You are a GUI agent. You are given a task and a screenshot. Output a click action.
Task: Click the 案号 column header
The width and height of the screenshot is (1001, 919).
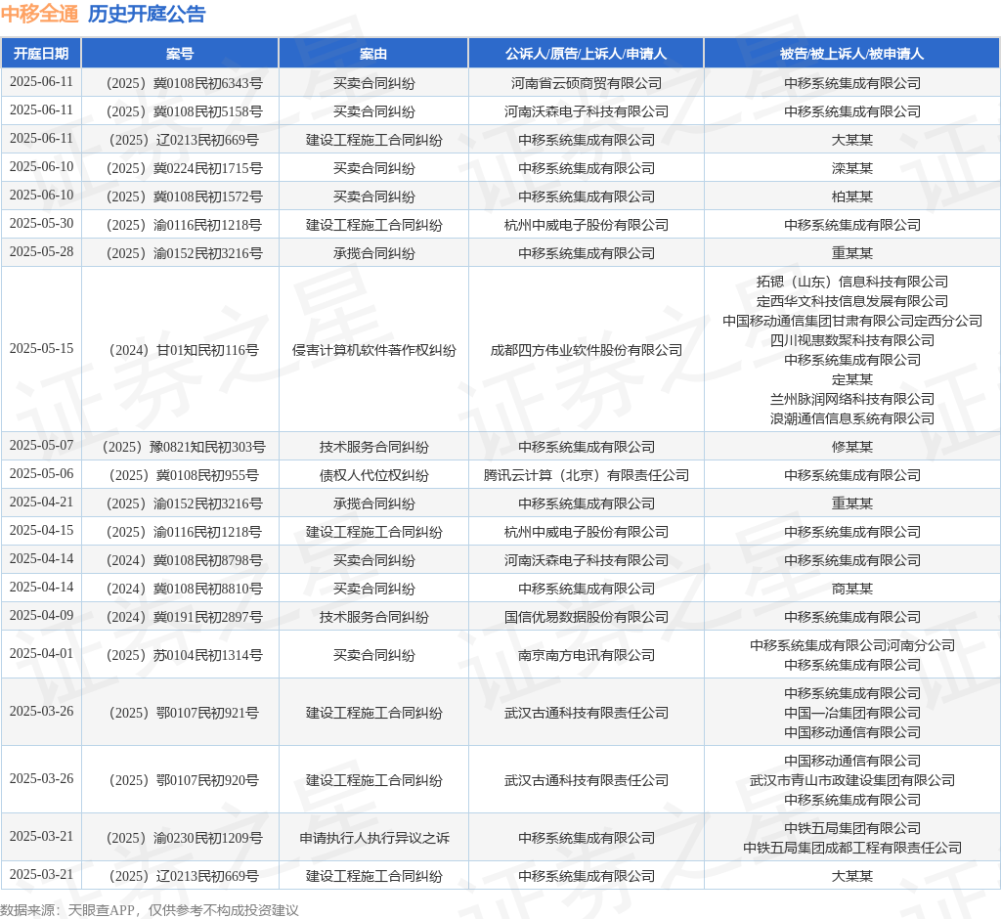click(x=180, y=54)
